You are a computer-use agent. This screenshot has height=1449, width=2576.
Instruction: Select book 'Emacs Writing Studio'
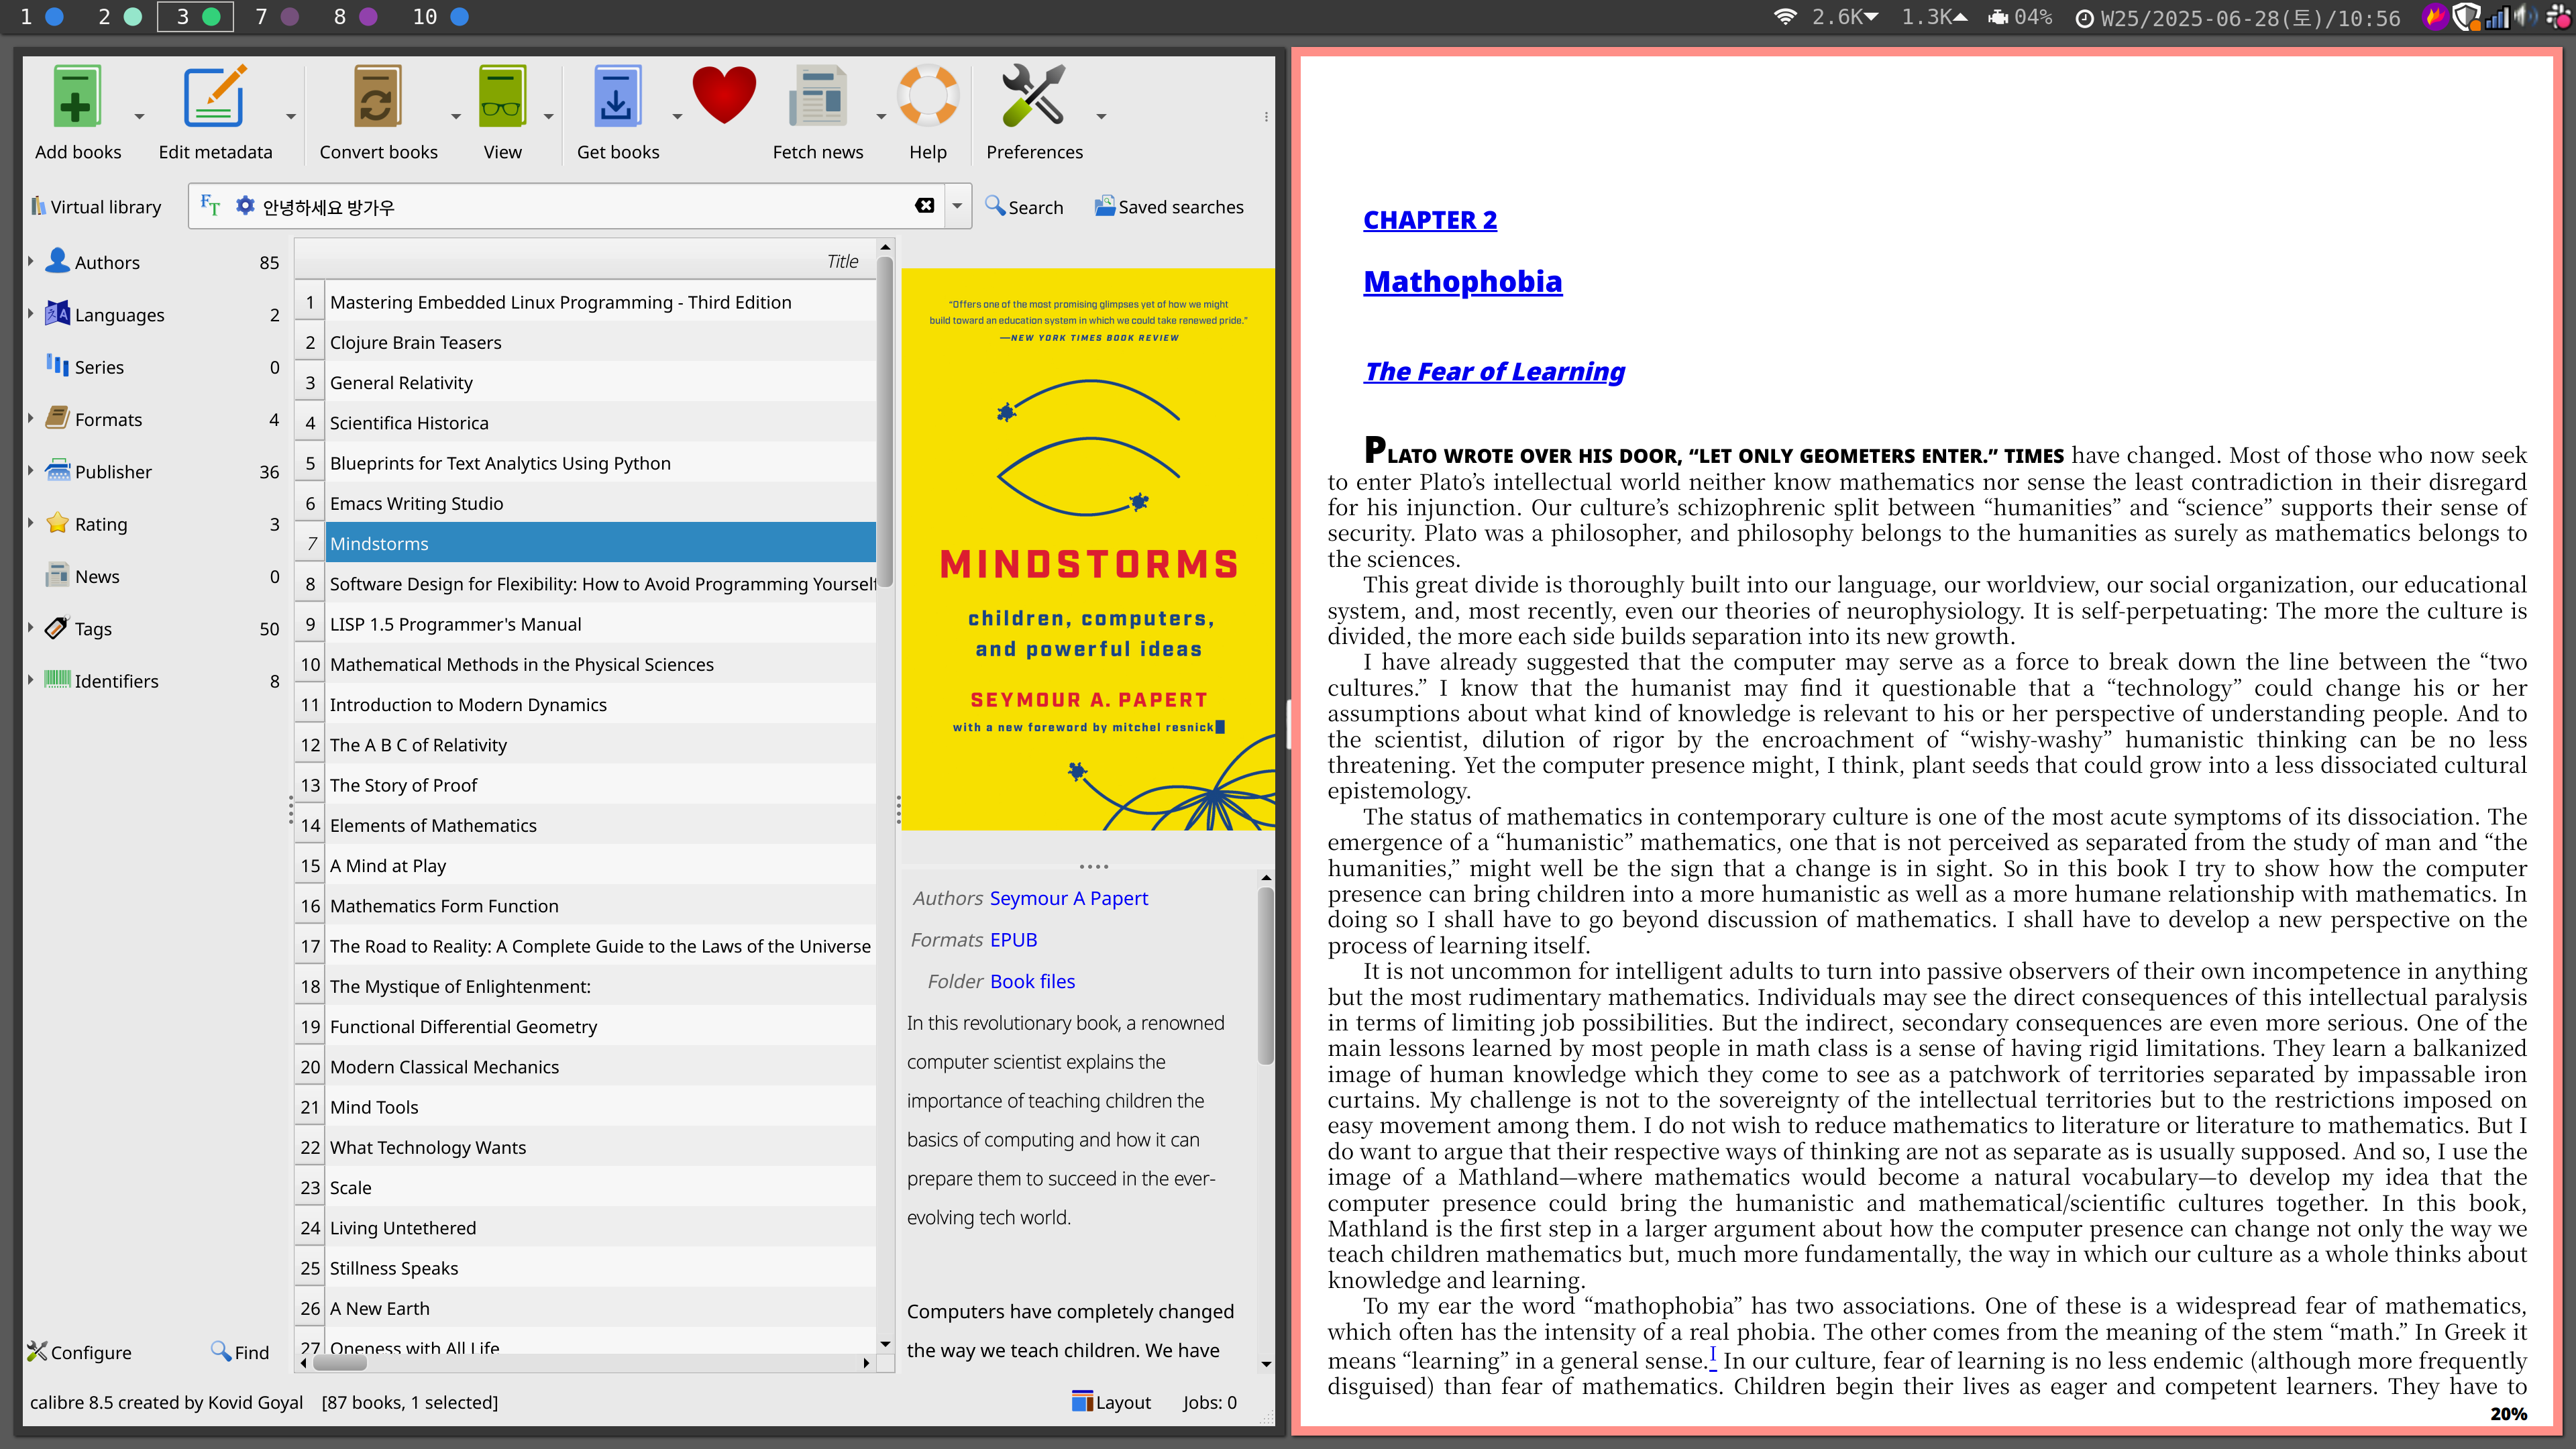tap(600, 503)
